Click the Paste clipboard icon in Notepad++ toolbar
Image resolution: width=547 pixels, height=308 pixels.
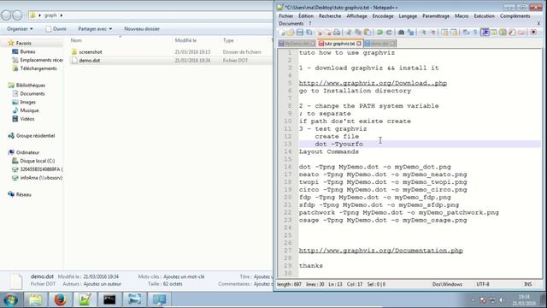coord(368,33)
